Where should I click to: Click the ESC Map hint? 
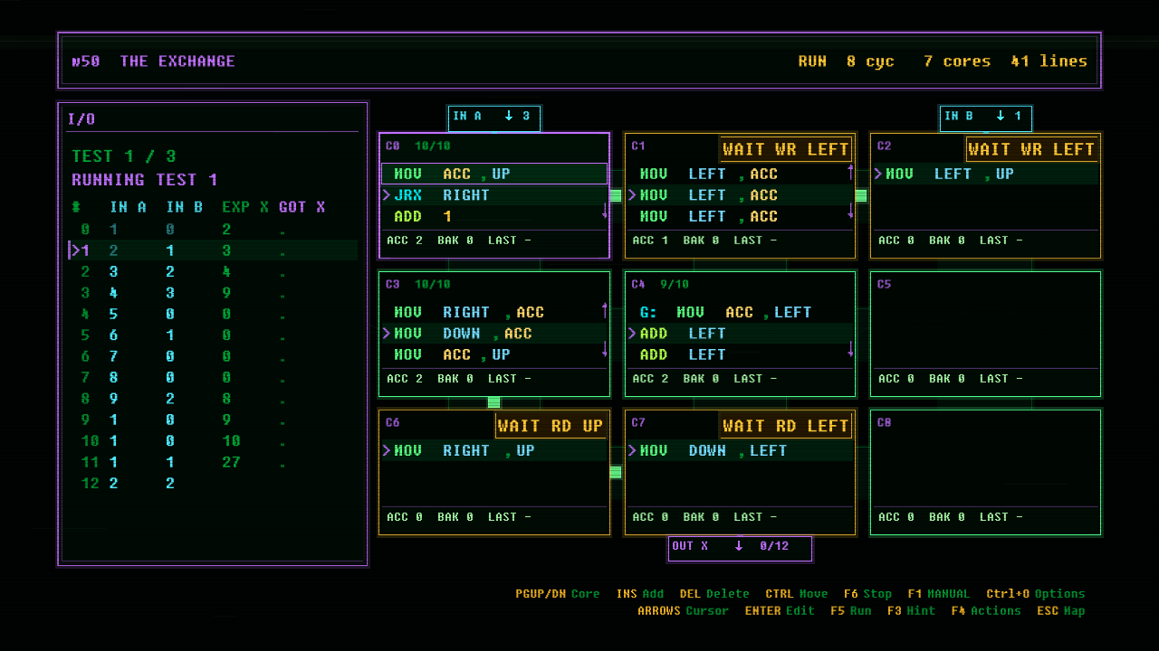coord(1060,611)
